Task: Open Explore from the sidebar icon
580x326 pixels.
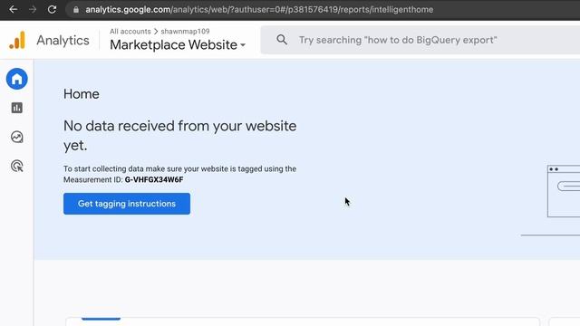Action: [x=16, y=137]
